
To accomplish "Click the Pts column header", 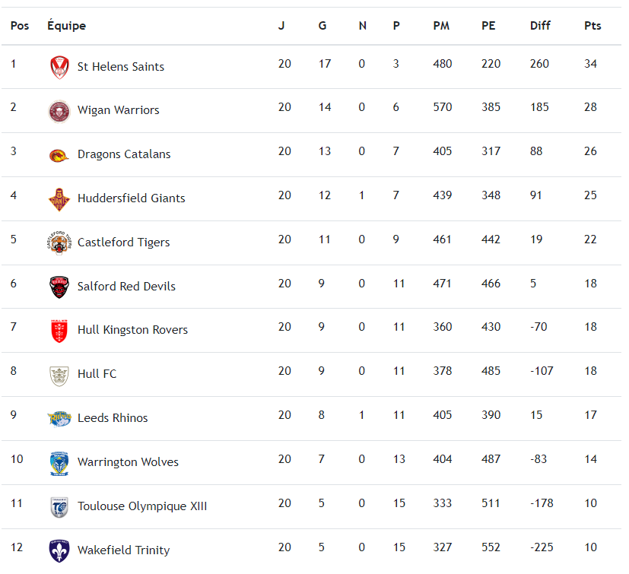I will click(592, 26).
